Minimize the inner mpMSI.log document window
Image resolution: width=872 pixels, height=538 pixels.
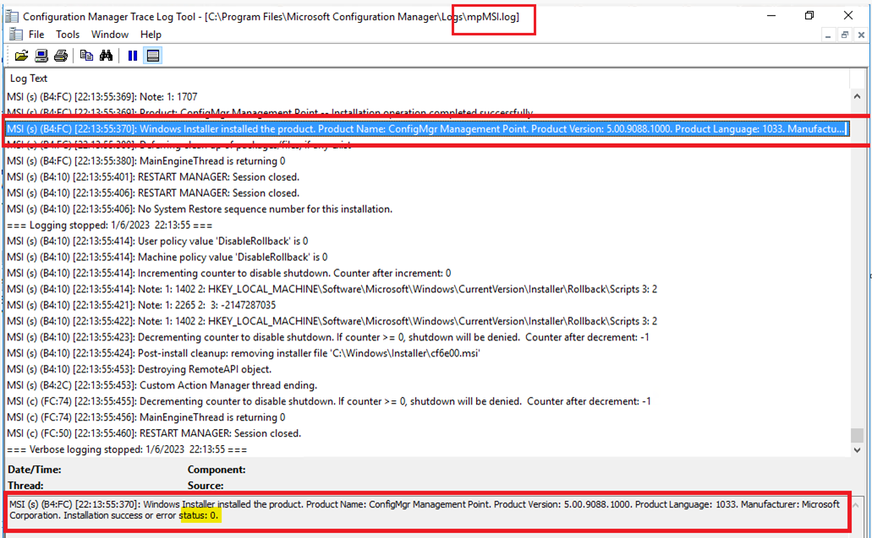coord(828,35)
